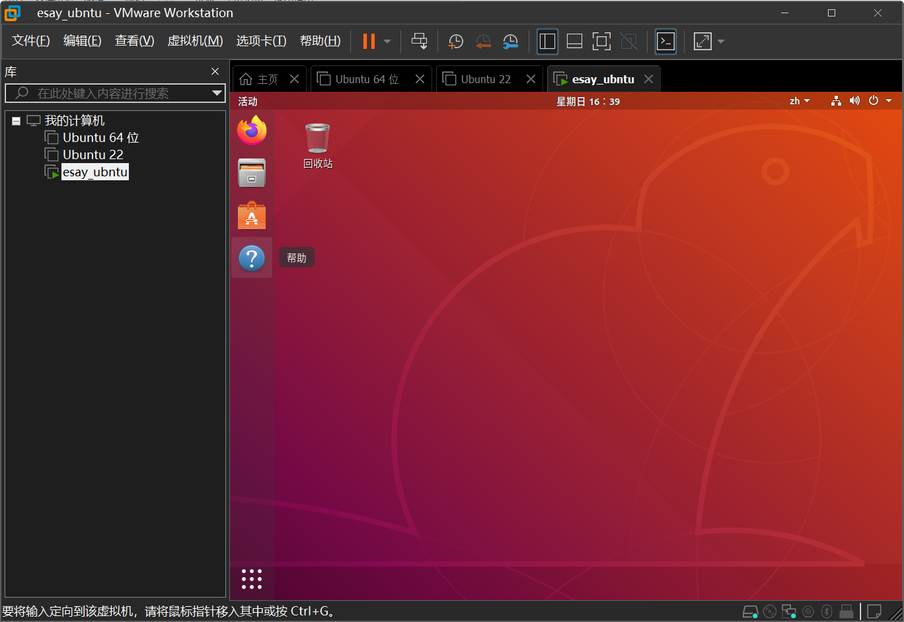
Task: Open dropdown arrow next to pause button
Action: pyautogui.click(x=387, y=42)
